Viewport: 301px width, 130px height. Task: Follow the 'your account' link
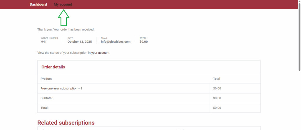[x=100, y=53]
